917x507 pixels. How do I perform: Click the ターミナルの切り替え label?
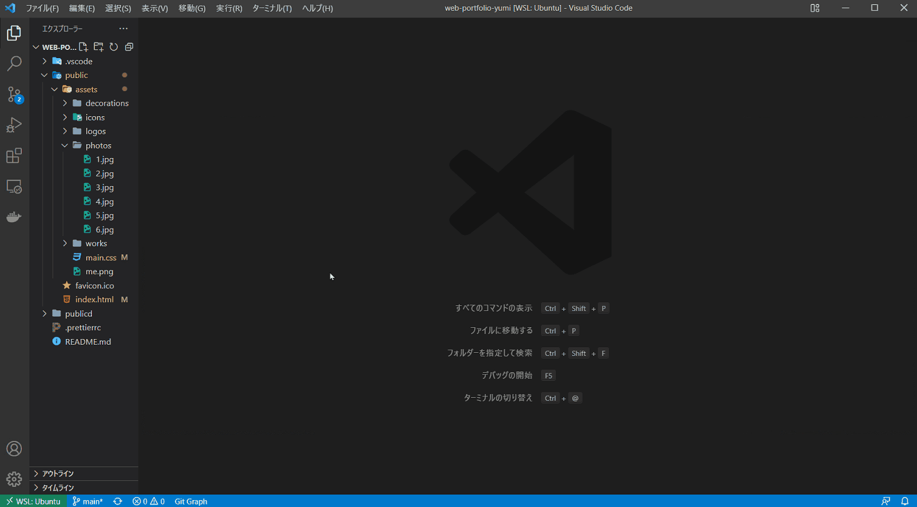498,398
